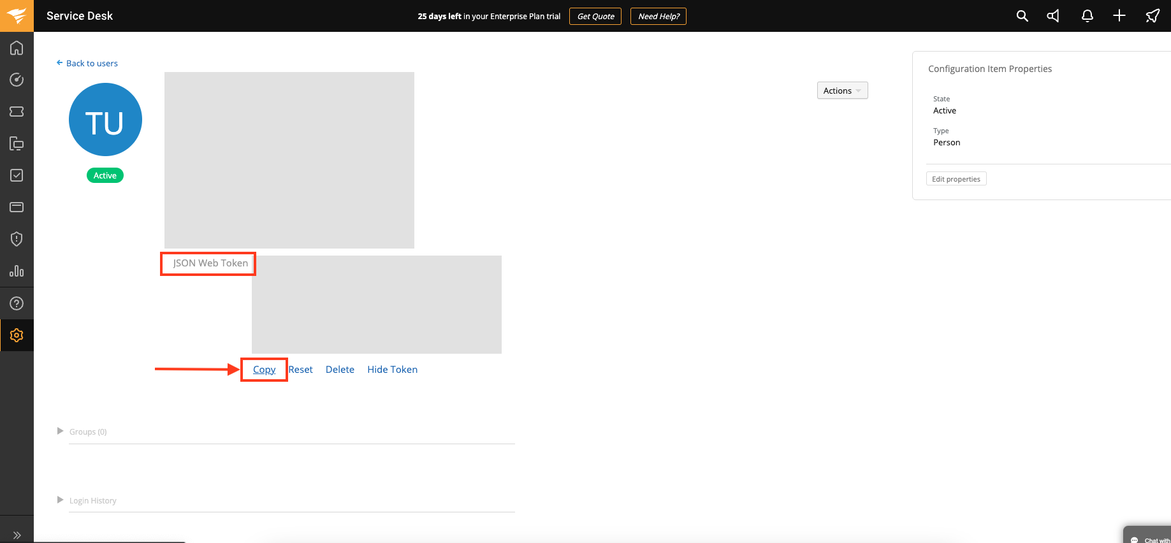1171x543 pixels.
Task: Open the card-shaped sidebar icon
Action: pos(17,207)
